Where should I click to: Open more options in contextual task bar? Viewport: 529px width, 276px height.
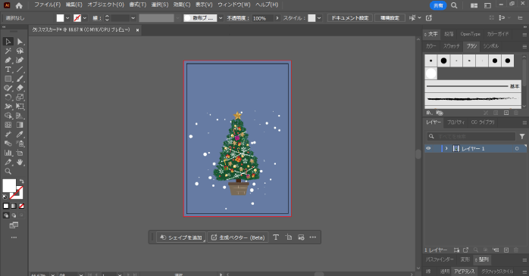[x=313, y=237]
